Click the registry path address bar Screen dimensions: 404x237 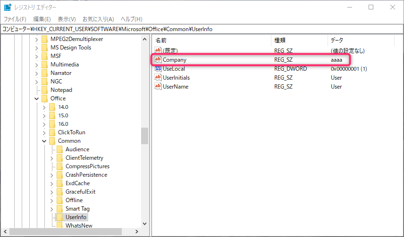[202, 29]
